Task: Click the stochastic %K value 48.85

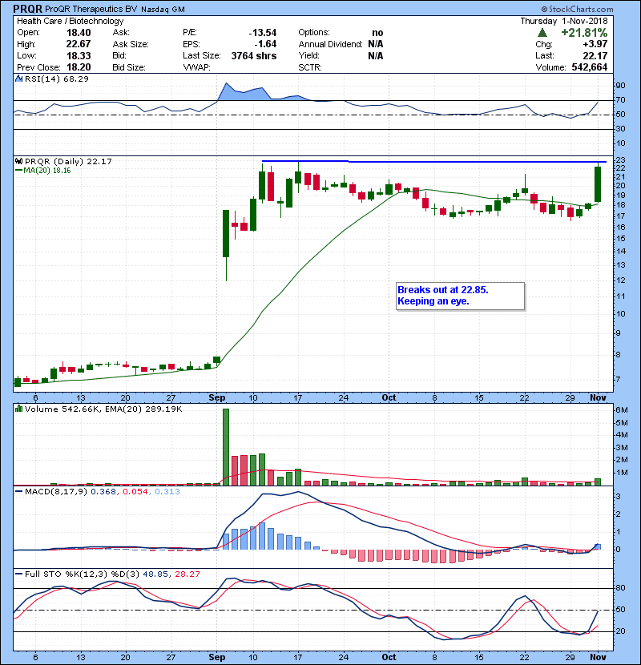Action: (155, 574)
